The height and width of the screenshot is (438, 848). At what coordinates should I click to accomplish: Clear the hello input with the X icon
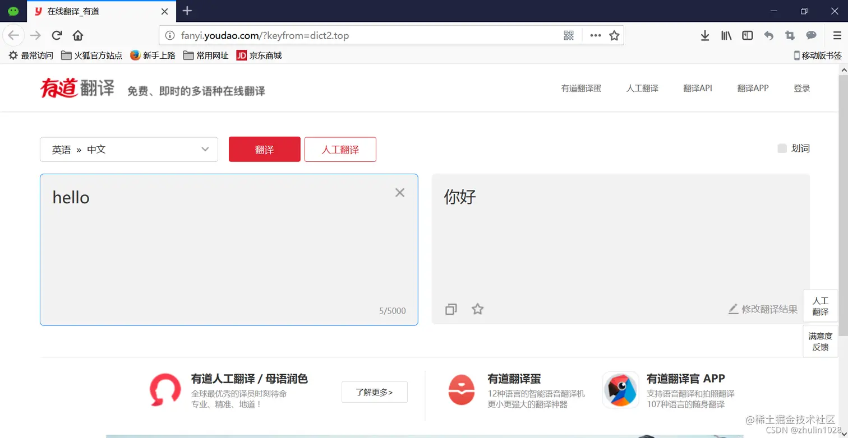(400, 193)
